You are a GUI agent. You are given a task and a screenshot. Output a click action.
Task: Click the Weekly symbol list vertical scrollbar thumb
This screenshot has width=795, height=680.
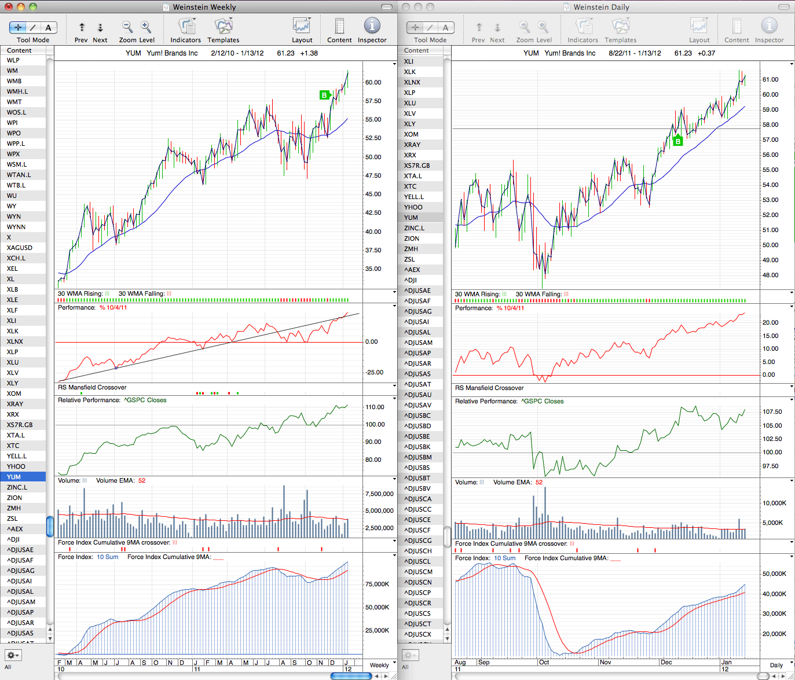point(50,526)
